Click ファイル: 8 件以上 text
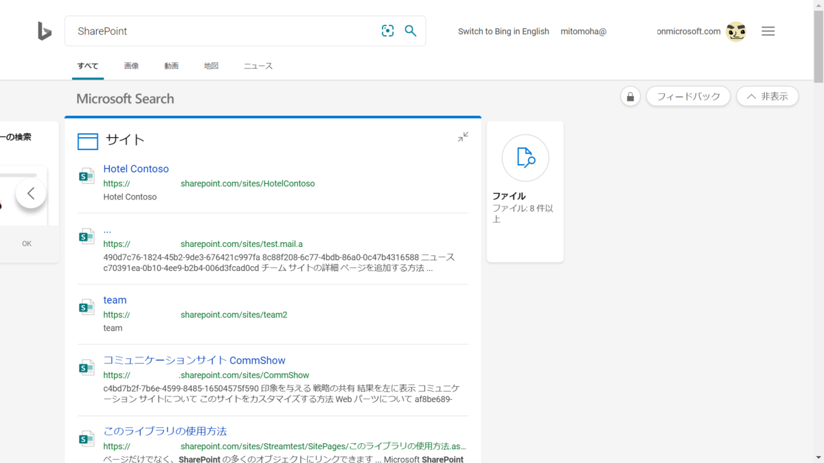 pyautogui.click(x=523, y=214)
